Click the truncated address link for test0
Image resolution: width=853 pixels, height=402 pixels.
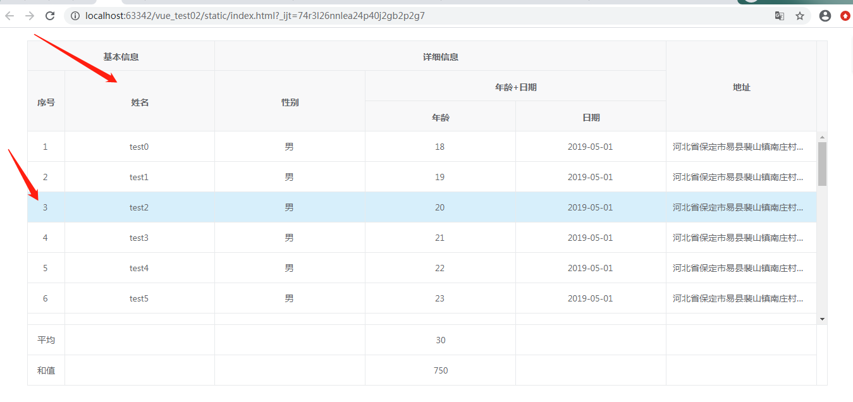tap(739, 146)
